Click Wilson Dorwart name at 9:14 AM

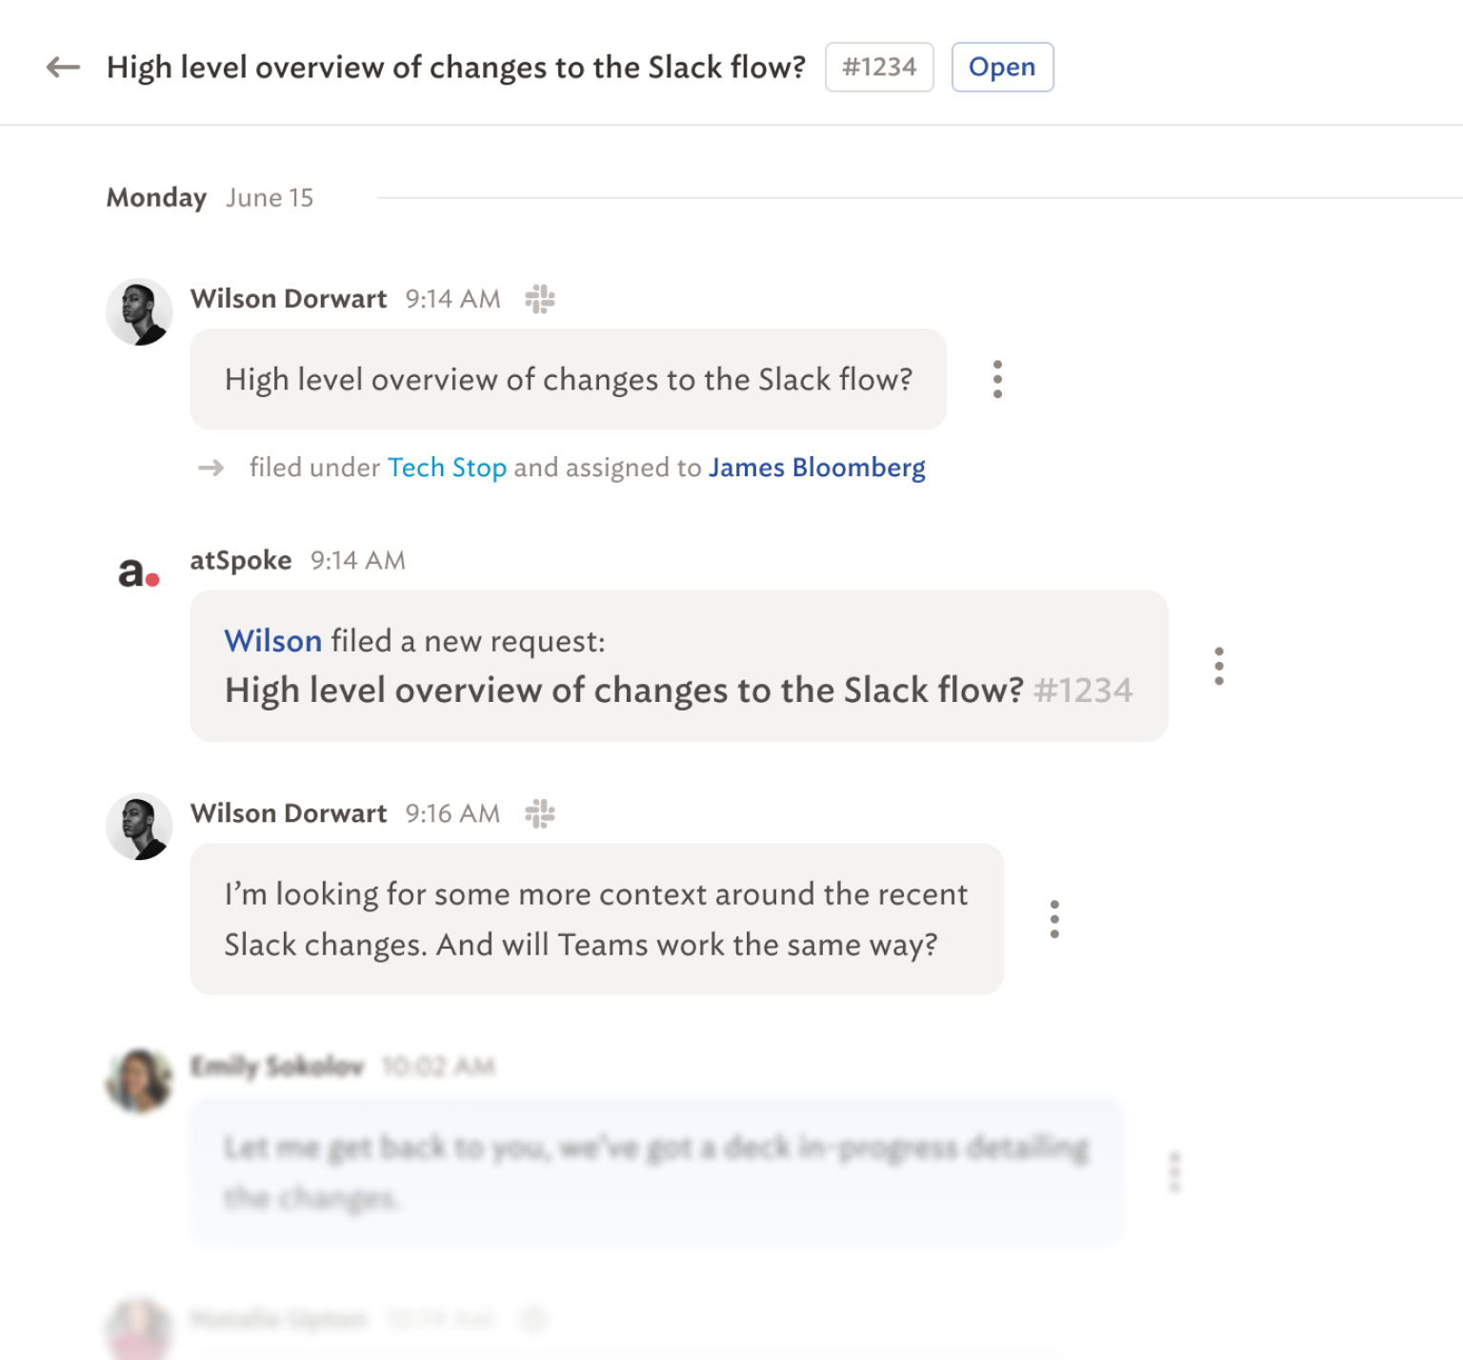click(x=289, y=299)
